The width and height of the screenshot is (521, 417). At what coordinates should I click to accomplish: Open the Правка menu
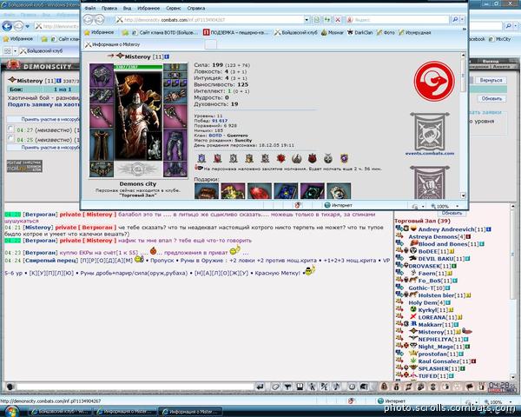pos(109,8)
